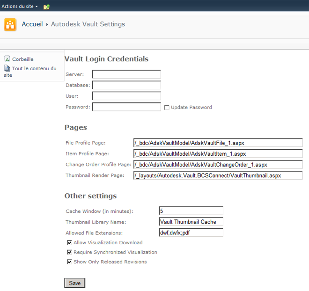Screen dimensions: 309x291
Task: Enable the Update Password checkbox
Action: [167, 107]
